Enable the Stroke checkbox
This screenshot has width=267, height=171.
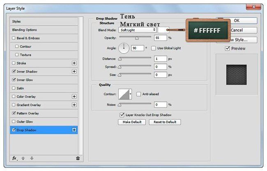point(14,63)
